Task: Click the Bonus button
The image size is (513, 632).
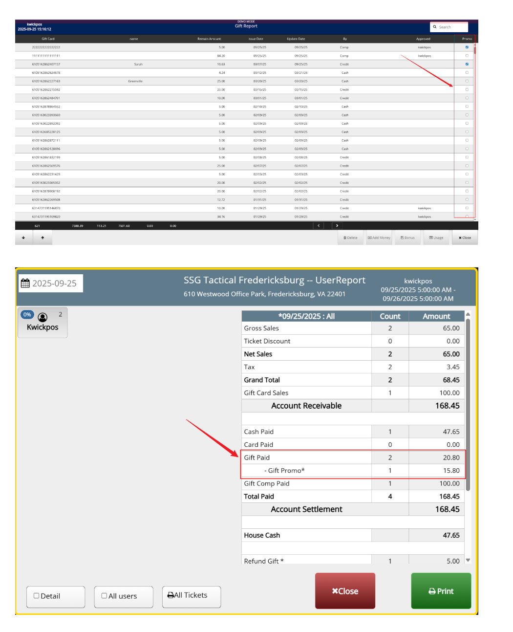Action: (x=407, y=238)
